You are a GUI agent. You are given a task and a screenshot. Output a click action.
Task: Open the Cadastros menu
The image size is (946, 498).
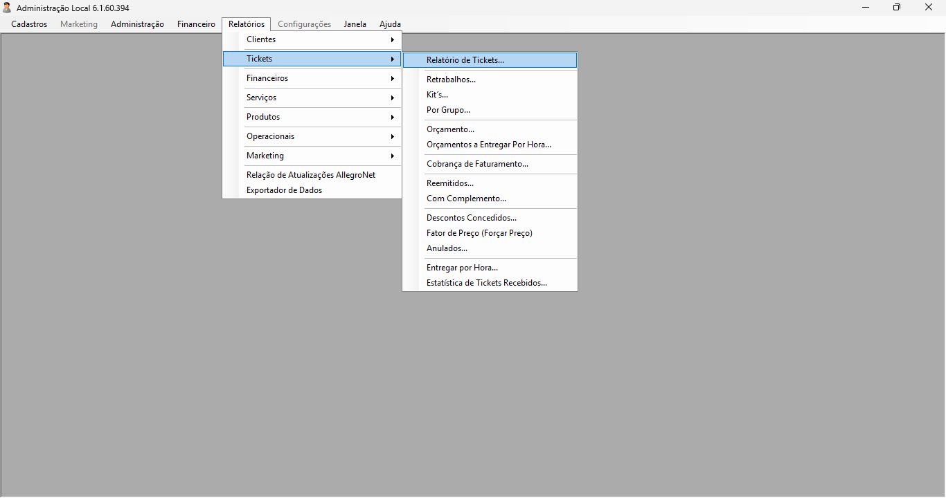[x=29, y=24]
